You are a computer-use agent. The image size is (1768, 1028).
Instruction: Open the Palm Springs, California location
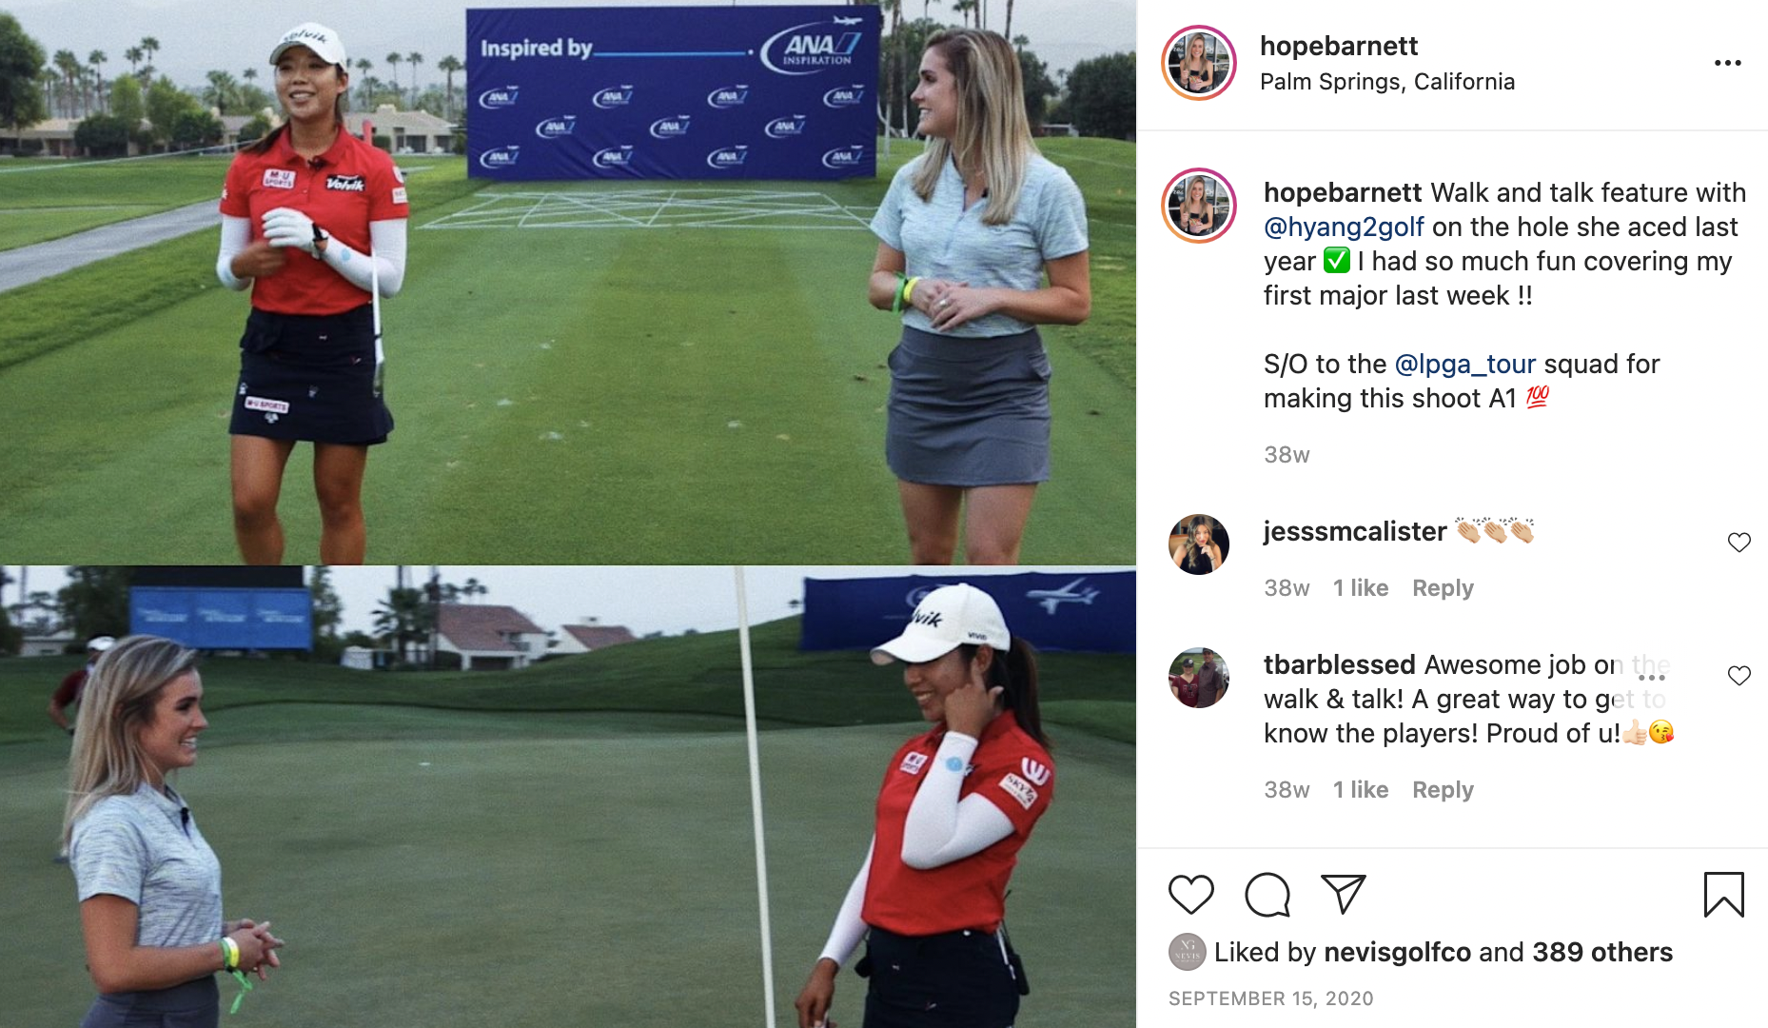point(1387,82)
